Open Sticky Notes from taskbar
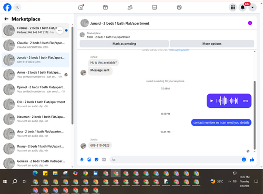Viewport: 263px width, 194px height. (45, 173)
